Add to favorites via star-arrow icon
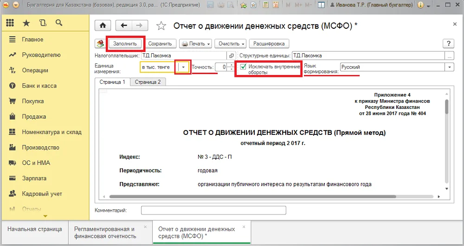The height and width of the screenshot is (246, 464). tap(243, 5)
